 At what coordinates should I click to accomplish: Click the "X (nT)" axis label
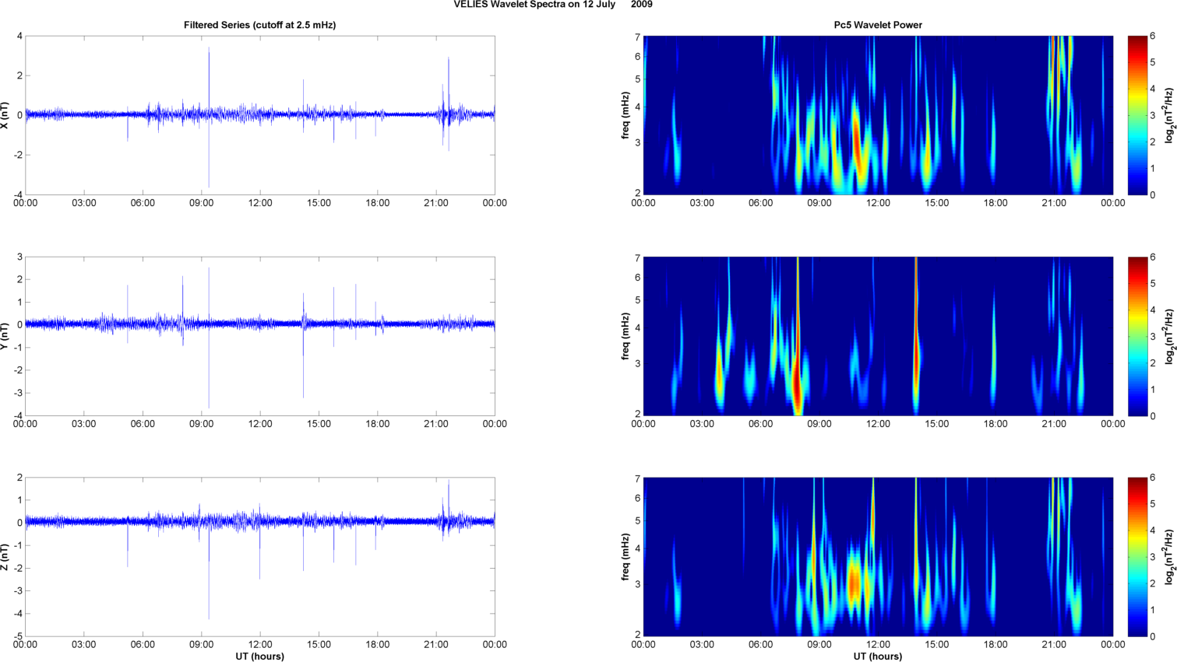tap(5, 115)
